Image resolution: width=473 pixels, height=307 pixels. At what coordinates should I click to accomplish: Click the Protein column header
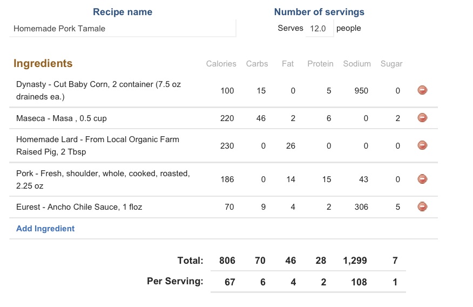point(320,64)
